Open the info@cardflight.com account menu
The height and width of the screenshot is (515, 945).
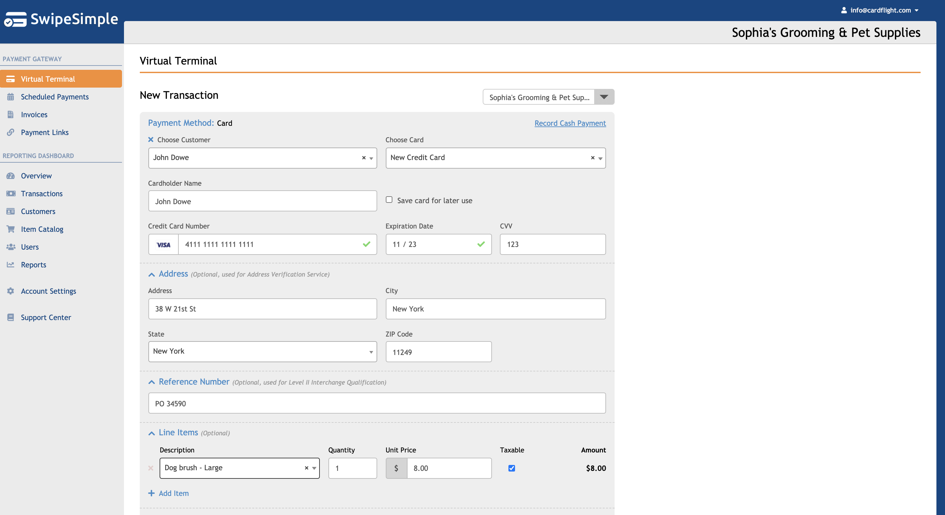pyautogui.click(x=880, y=10)
